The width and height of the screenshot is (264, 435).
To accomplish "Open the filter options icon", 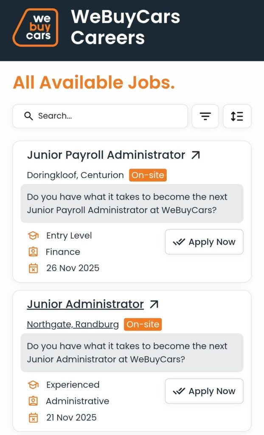I will pyautogui.click(x=205, y=116).
